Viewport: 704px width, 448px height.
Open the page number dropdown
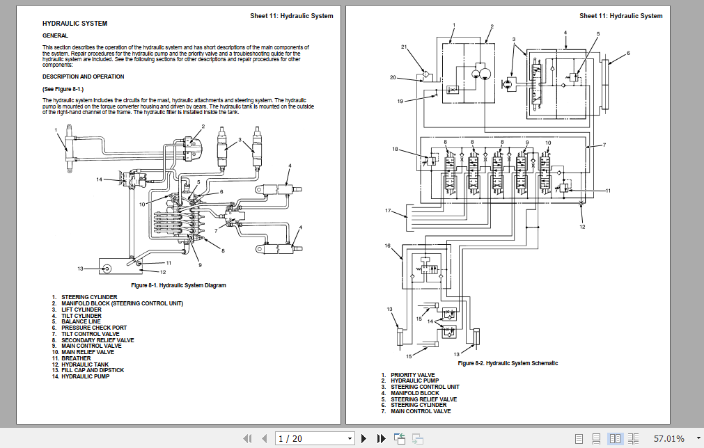[x=350, y=438]
